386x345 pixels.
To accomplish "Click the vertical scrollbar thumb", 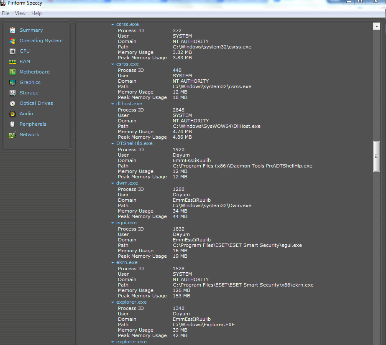I will (x=376, y=156).
